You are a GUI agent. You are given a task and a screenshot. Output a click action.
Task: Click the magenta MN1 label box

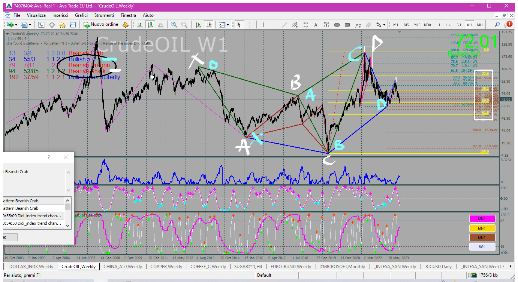[482, 218]
